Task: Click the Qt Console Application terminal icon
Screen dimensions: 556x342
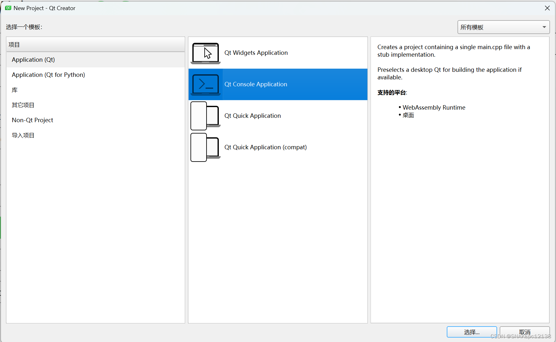Action: [x=206, y=85]
